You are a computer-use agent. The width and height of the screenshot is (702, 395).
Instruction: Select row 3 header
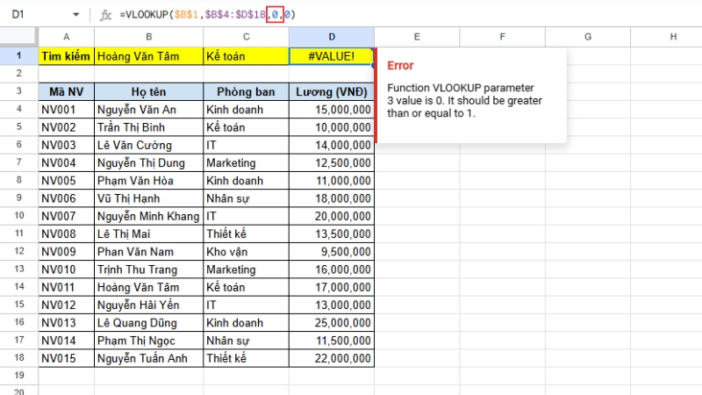18,91
